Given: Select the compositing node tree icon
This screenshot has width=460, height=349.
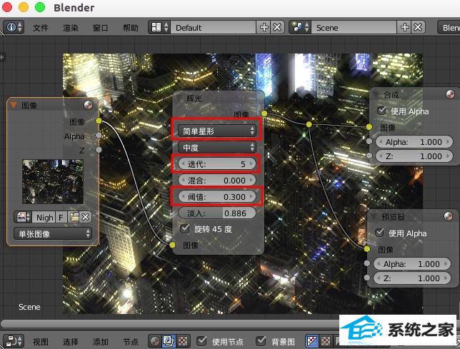Looking at the screenshot, I should [x=169, y=341].
